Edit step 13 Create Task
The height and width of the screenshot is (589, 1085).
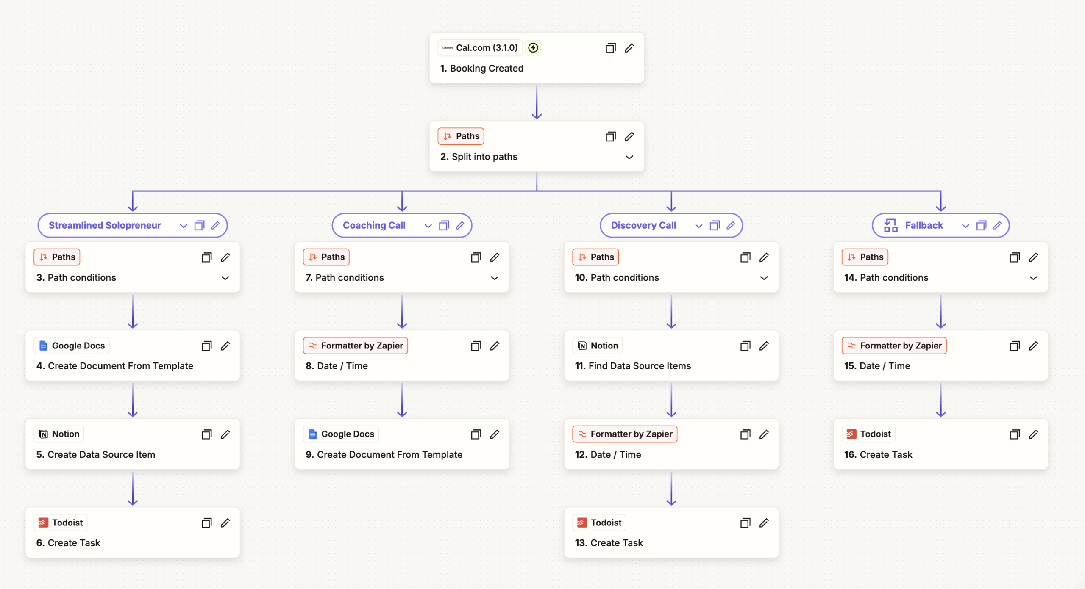click(764, 523)
